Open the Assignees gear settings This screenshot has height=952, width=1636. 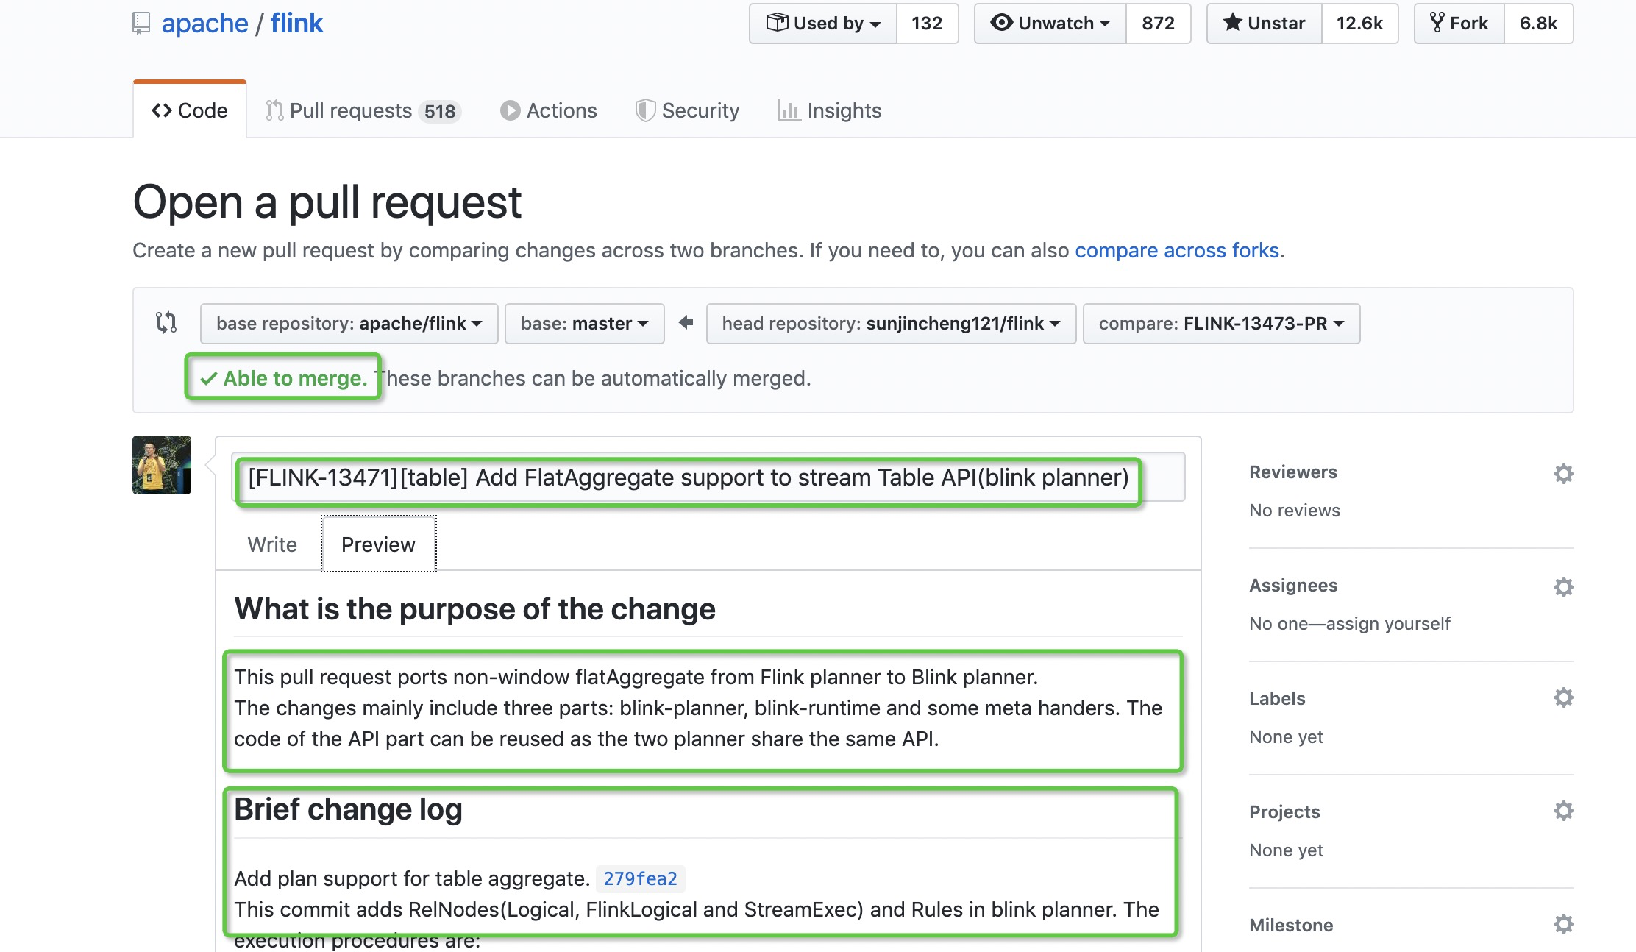click(x=1563, y=586)
